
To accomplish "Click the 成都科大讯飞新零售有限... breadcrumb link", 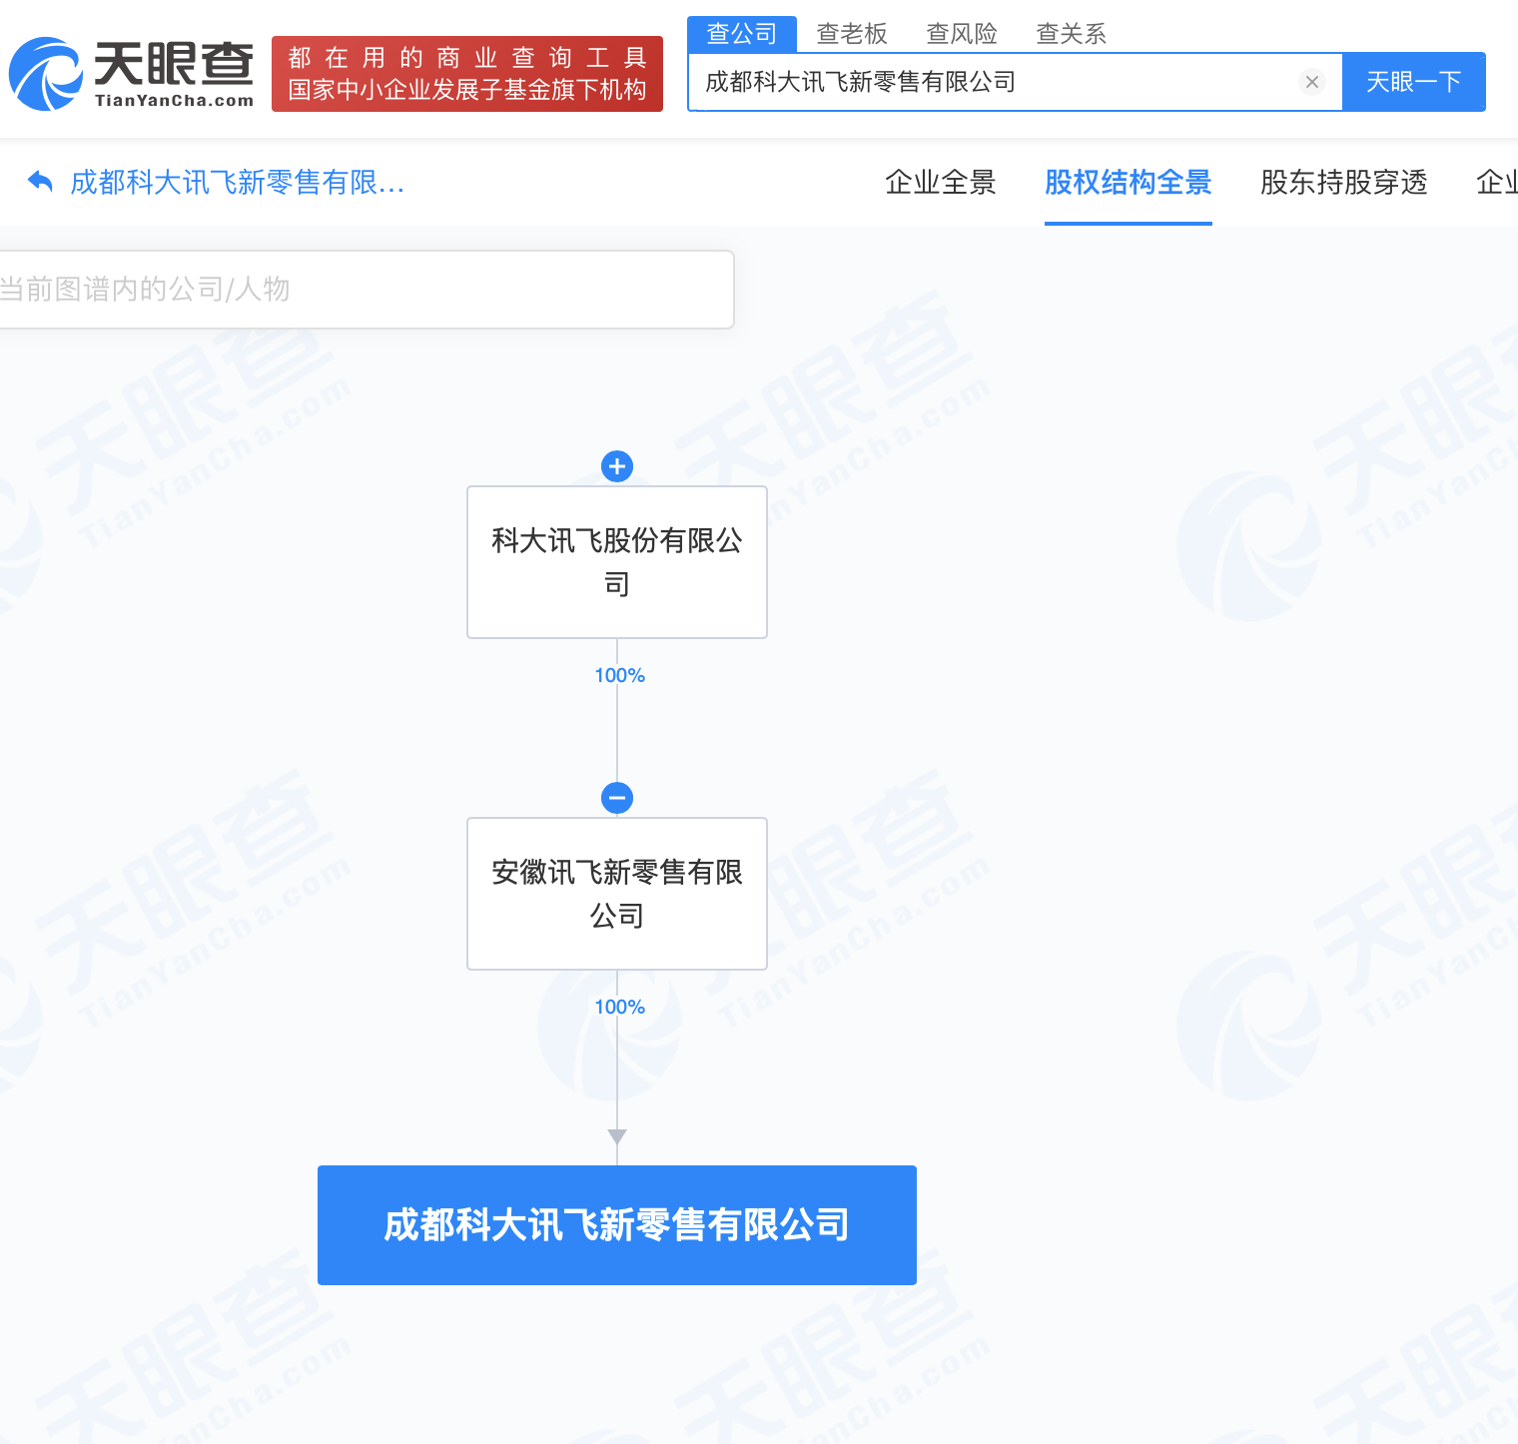I will coord(238,183).
